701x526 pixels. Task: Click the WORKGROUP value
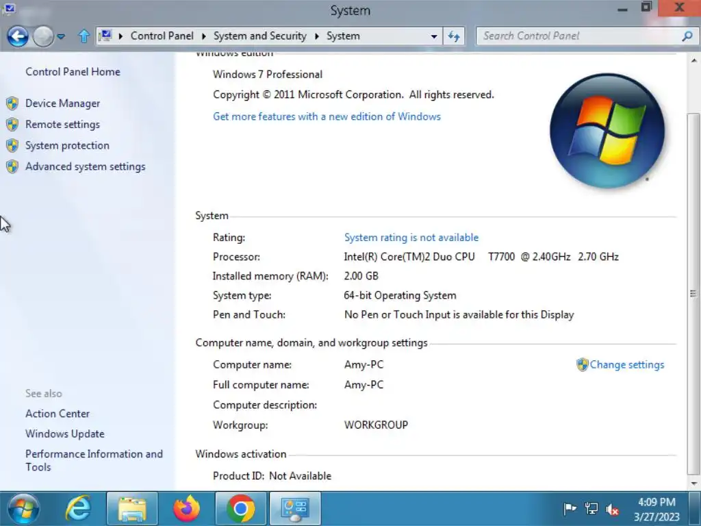click(x=376, y=425)
